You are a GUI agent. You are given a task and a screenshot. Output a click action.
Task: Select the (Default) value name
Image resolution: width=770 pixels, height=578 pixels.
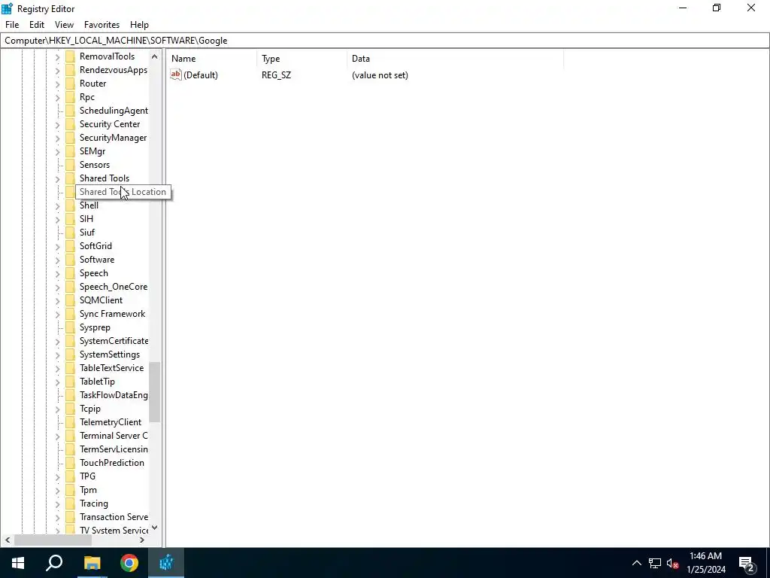[200, 75]
